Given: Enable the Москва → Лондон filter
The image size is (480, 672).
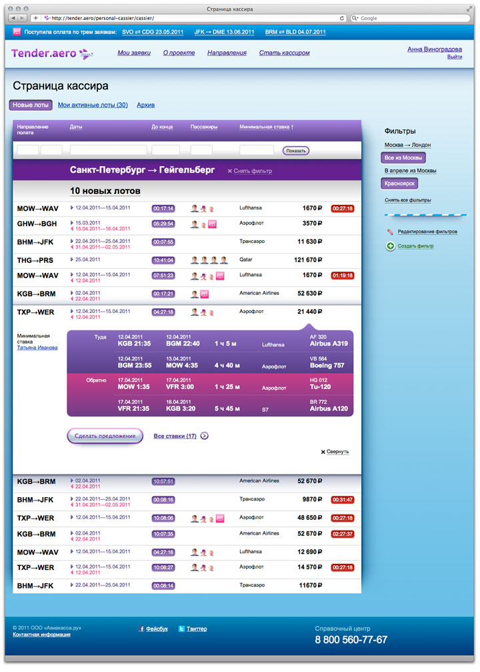Looking at the screenshot, I should tap(407, 145).
